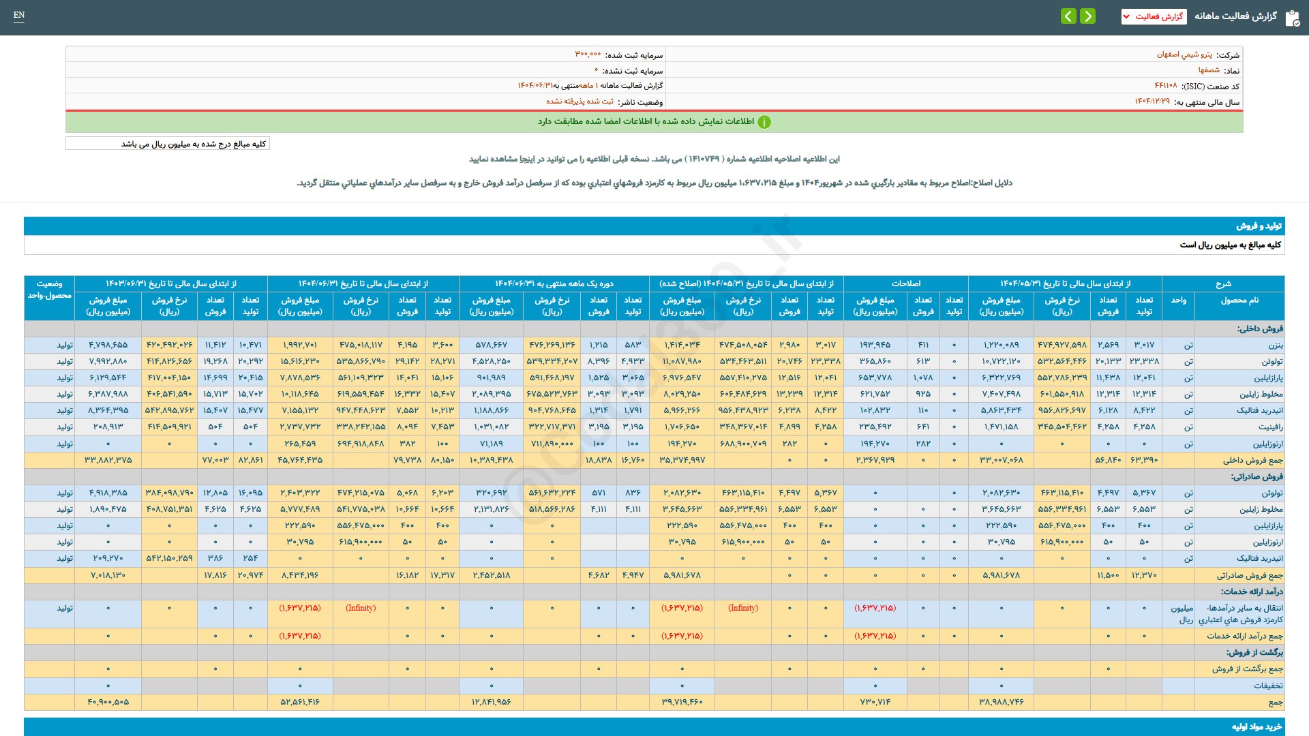Image resolution: width=1309 pixels, height=736 pixels.
Task: Click the اینجا link for previous notice
Action: 528,159
